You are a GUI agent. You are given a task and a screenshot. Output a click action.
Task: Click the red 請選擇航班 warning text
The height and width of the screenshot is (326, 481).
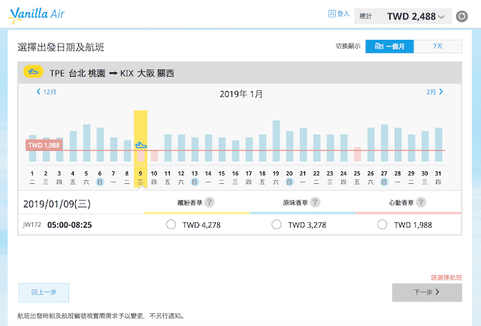pyautogui.click(x=446, y=277)
